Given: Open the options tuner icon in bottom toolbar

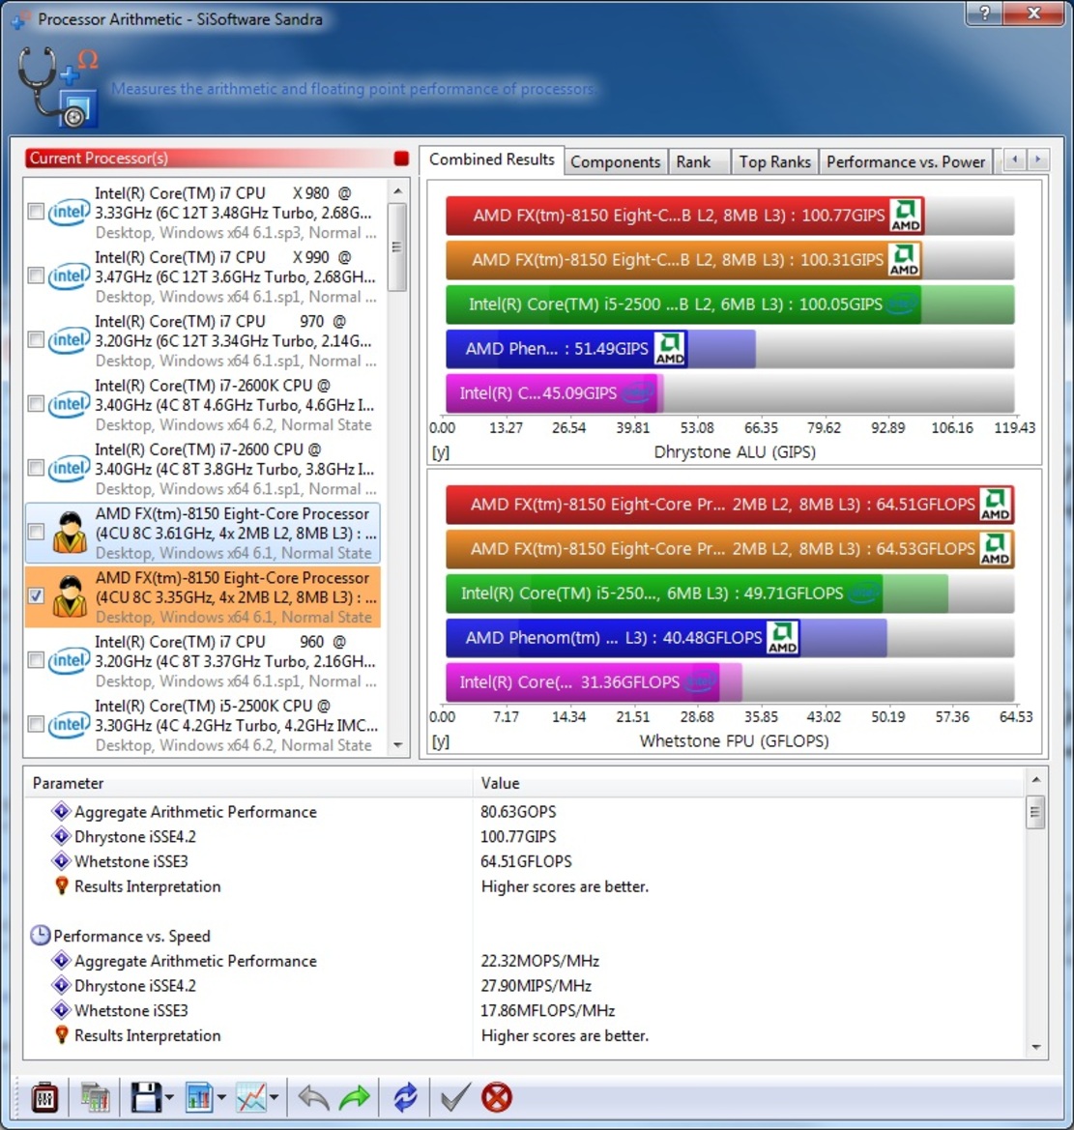Looking at the screenshot, I should click(x=45, y=1097).
